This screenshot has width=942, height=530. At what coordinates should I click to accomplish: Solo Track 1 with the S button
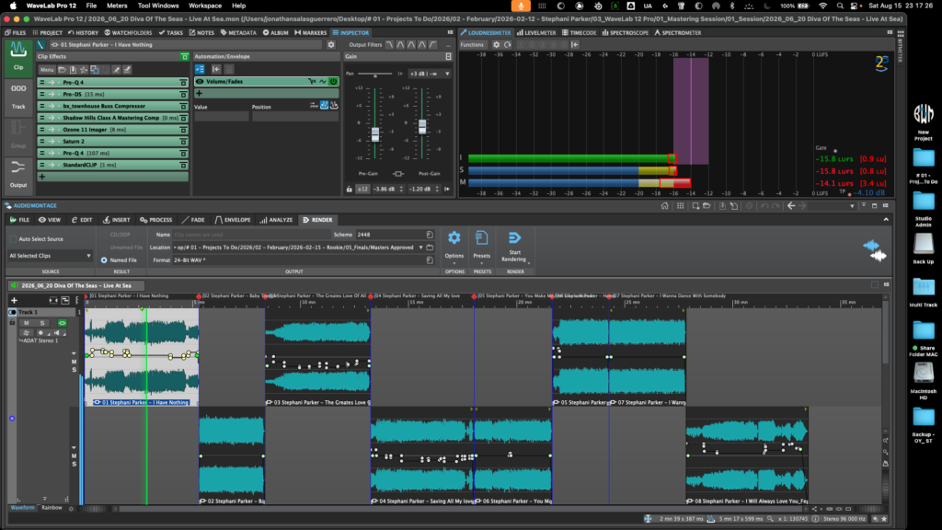tap(42, 323)
